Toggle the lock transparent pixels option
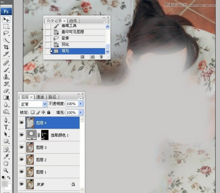 [x=32, y=112]
